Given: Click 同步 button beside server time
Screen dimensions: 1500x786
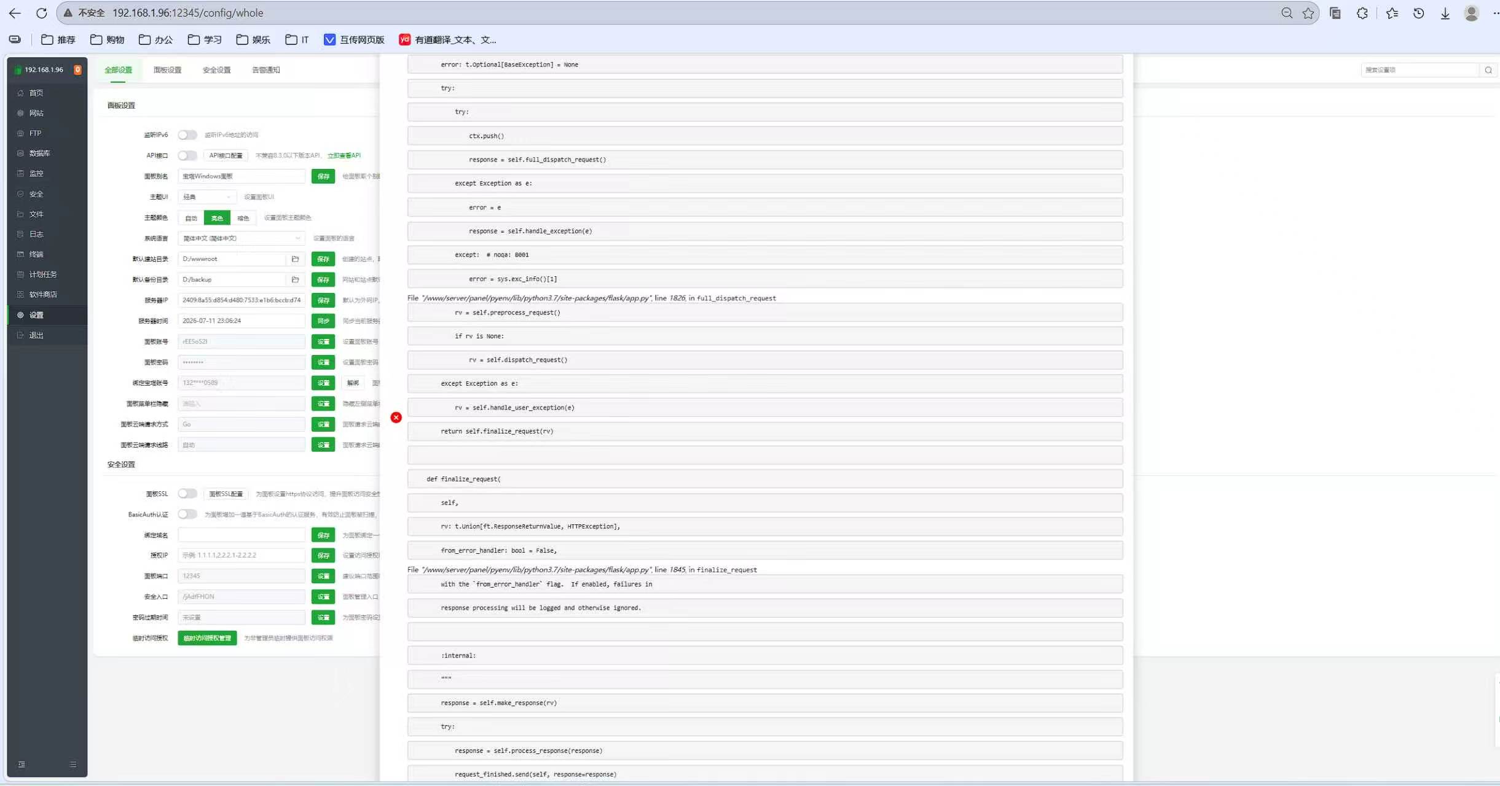Looking at the screenshot, I should [x=323, y=321].
